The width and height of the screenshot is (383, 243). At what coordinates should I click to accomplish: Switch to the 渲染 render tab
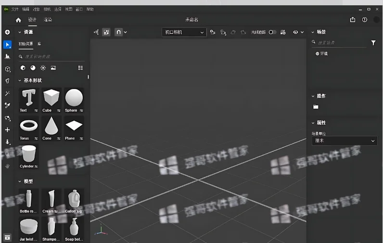point(48,20)
